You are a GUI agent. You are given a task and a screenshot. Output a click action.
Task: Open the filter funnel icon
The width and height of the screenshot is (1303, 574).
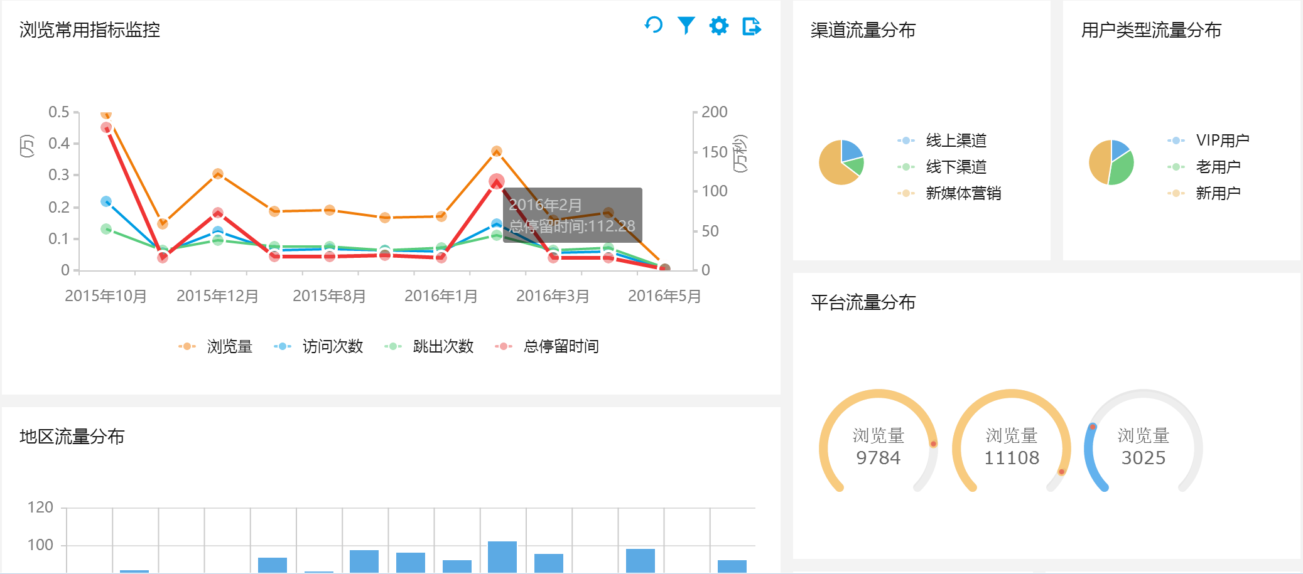pos(686,26)
